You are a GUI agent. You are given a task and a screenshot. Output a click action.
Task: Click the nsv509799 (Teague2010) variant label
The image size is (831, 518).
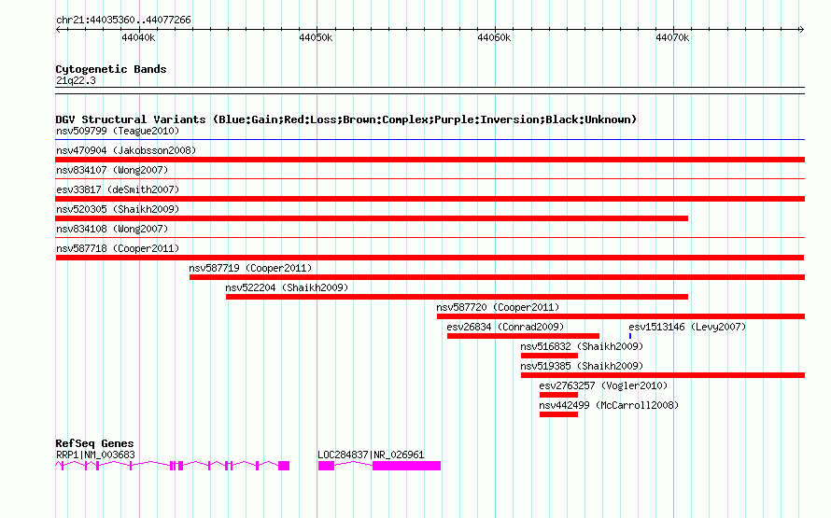tap(118, 131)
